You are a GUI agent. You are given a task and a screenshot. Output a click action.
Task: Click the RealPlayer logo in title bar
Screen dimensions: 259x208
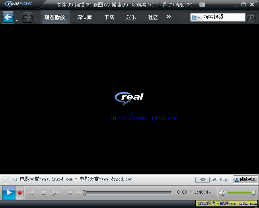click(18, 4)
